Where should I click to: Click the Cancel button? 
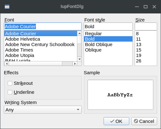(x=144, y=121)
